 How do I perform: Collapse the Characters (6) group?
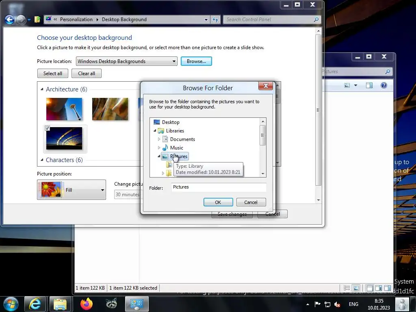pos(42,160)
